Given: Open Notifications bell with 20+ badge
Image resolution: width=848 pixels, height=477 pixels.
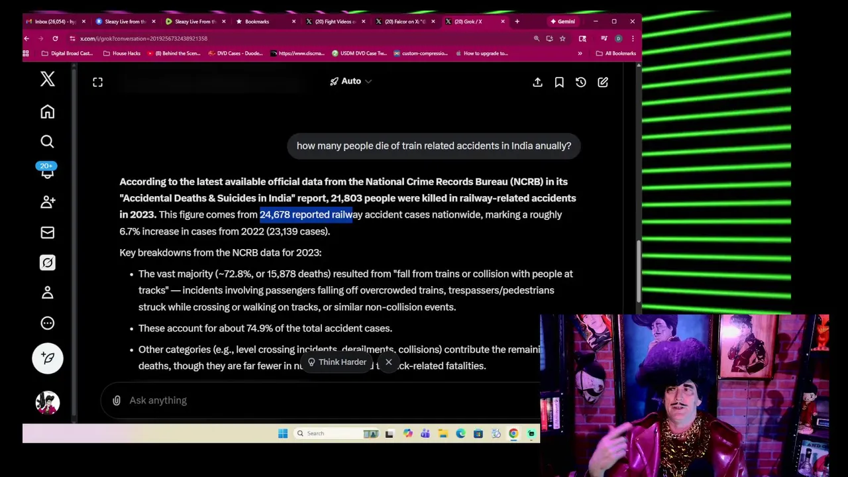Looking at the screenshot, I should pos(47,171).
